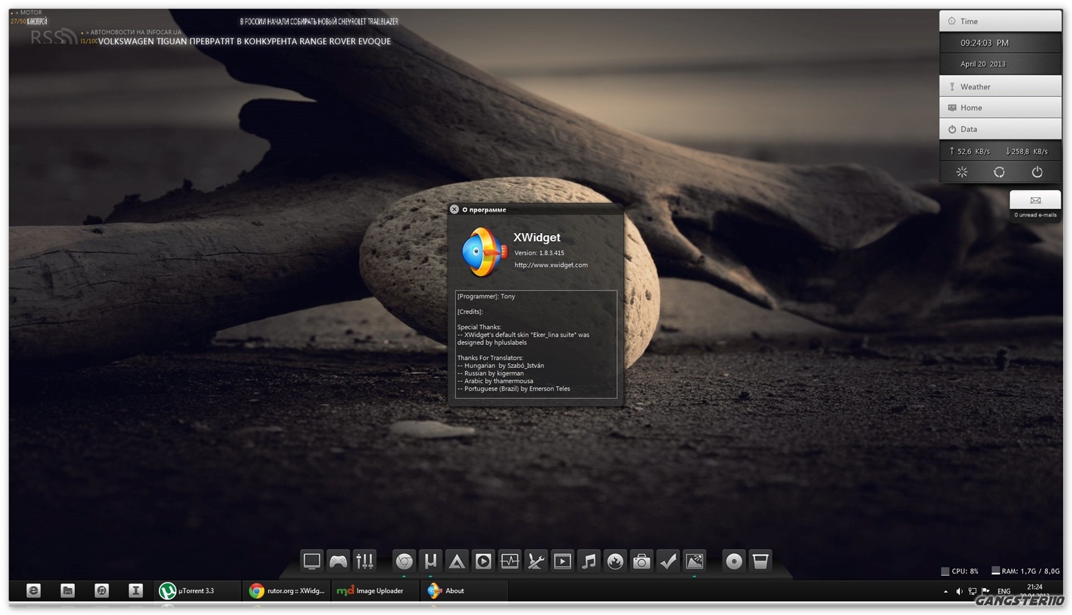This screenshot has width=1072, height=615.
Task: Open the recycle bin dock icon
Action: (x=760, y=561)
